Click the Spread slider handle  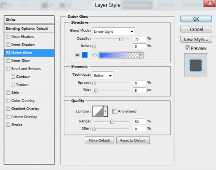[x=94, y=83]
